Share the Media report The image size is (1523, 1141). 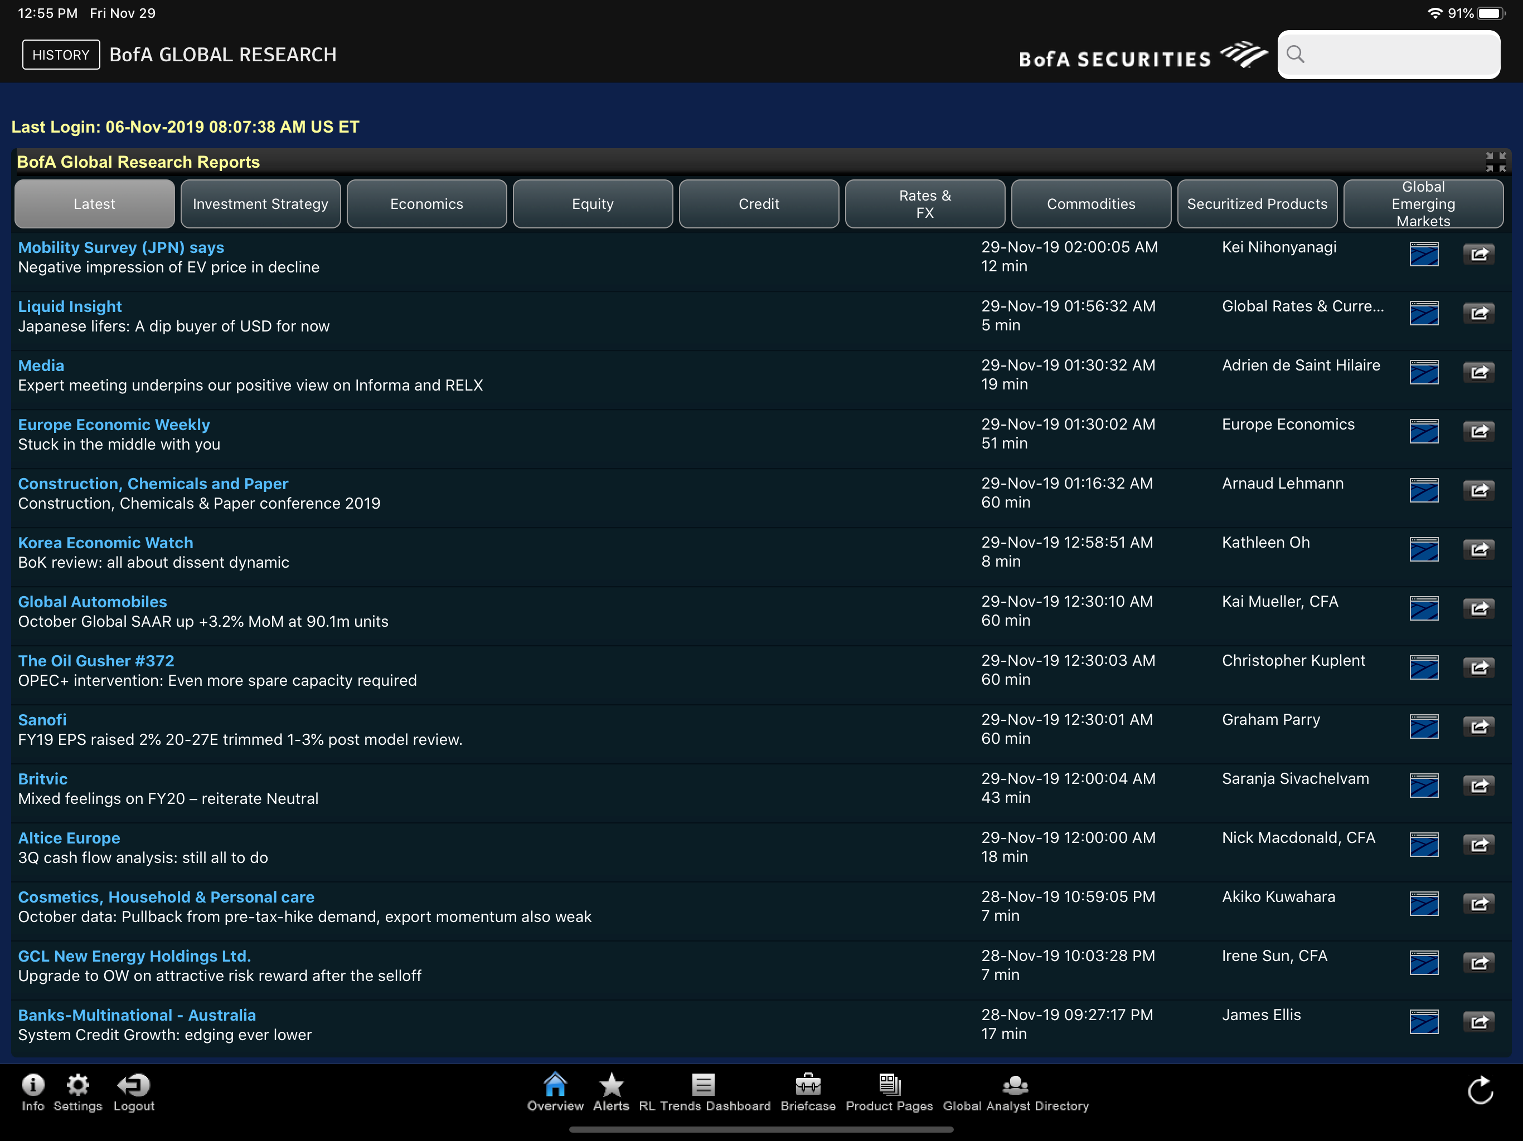pyautogui.click(x=1478, y=373)
